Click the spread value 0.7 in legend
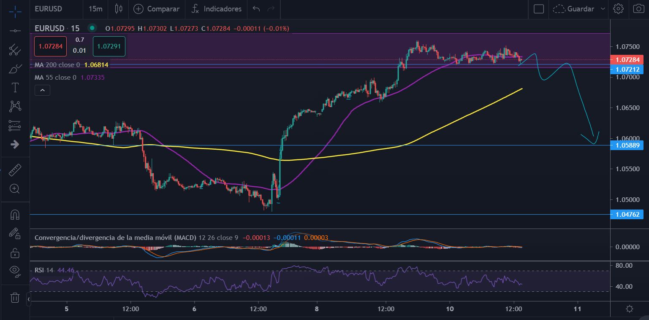Viewport: 649px width, 320px height. [x=80, y=40]
